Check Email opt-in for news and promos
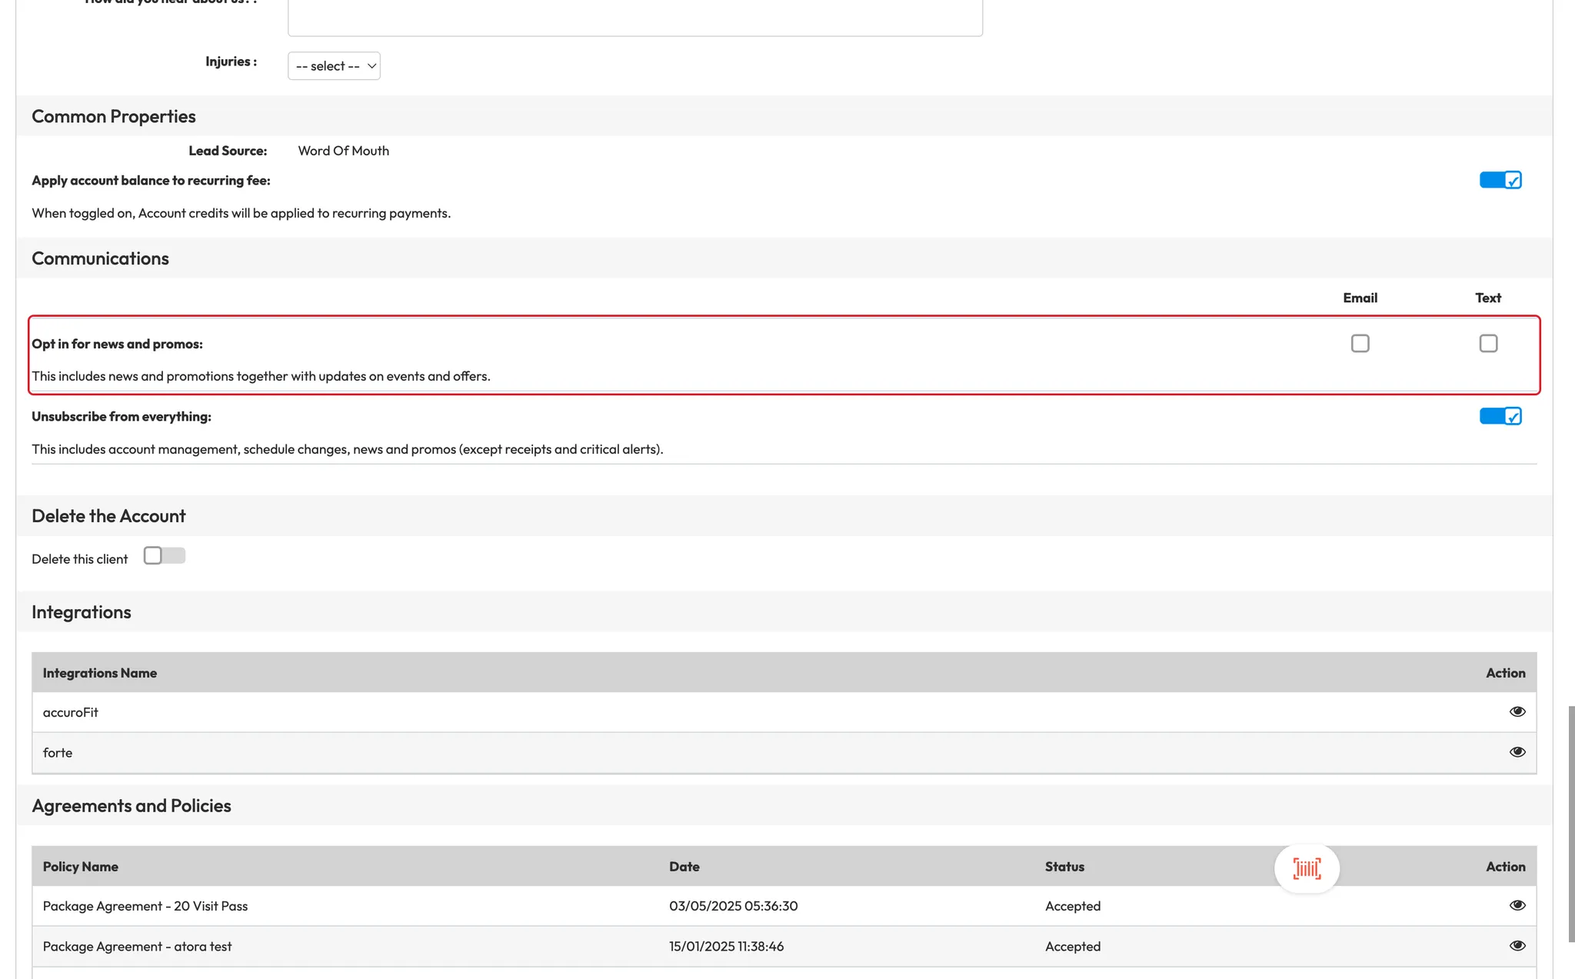1575x979 pixels. (x=1360, y=343)
